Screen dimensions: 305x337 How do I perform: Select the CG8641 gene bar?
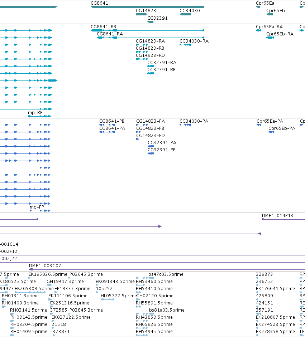[x=147, y=7]
